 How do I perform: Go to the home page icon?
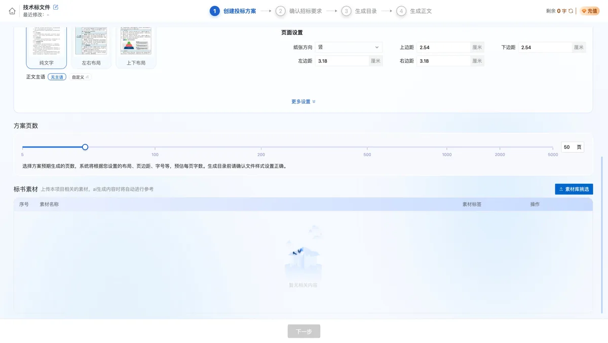pos(12,11)
